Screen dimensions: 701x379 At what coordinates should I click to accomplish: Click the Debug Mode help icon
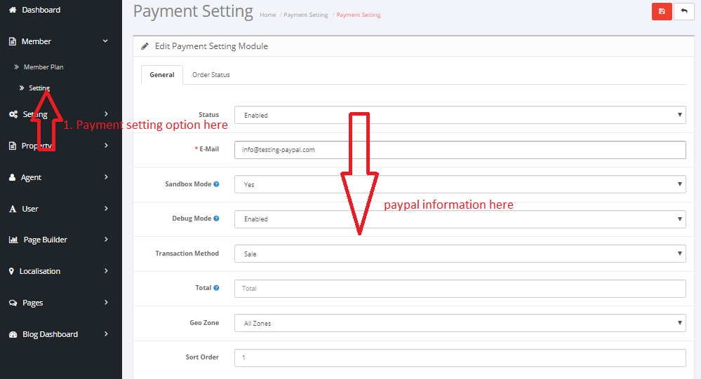point(216,219)
